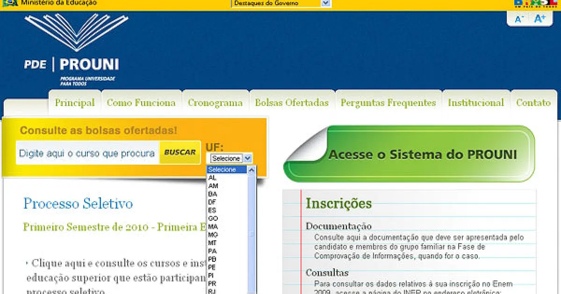Increase font size with A+ button
Image resolution: width=561 pixels, height=294 pixels.
pyautogui.click(x=539, y=19)
